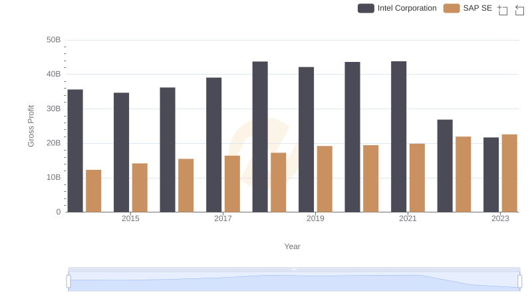Click the 2017 SAP SE bar

232,184
